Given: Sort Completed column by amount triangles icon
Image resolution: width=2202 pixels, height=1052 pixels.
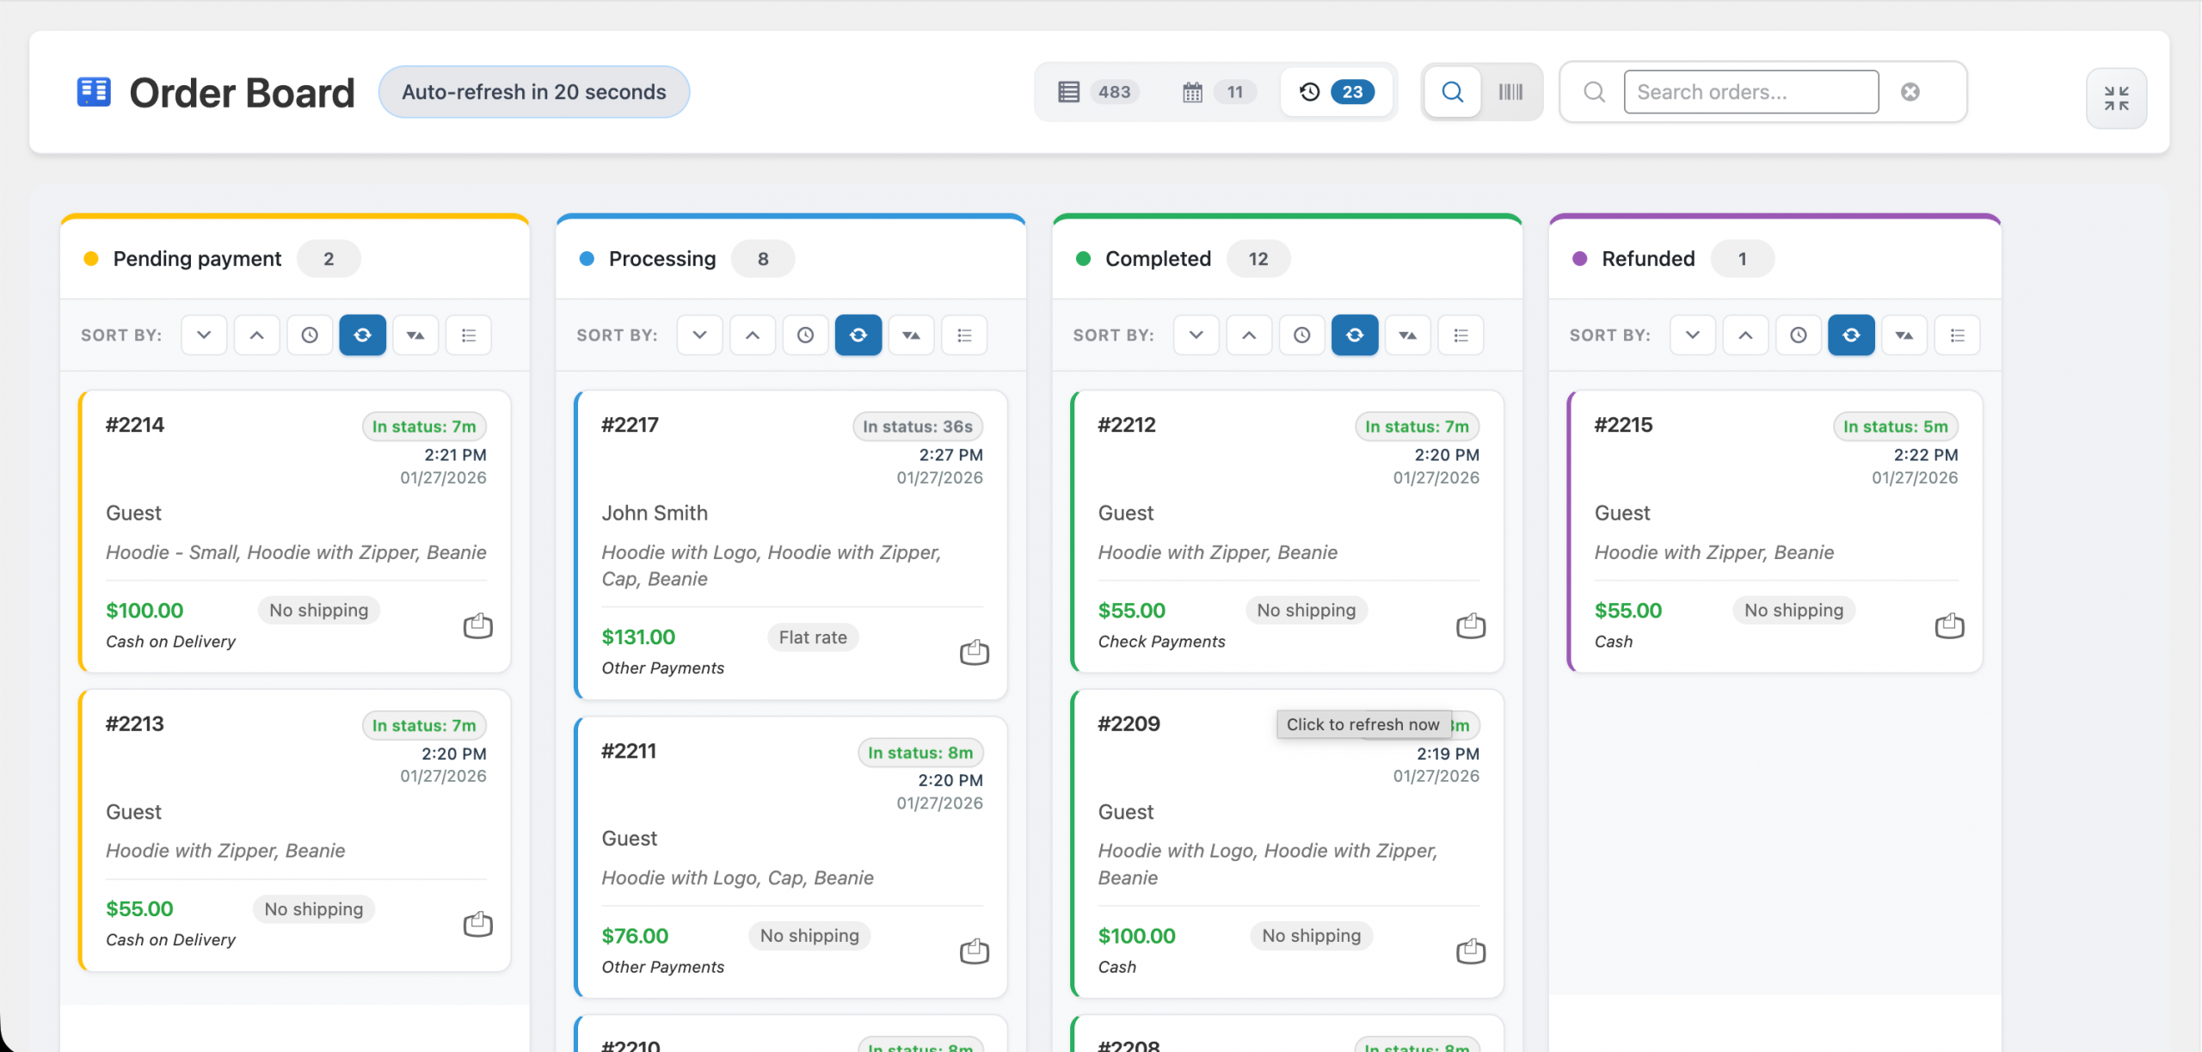Looking at the screenshot, I should 1407,335.
